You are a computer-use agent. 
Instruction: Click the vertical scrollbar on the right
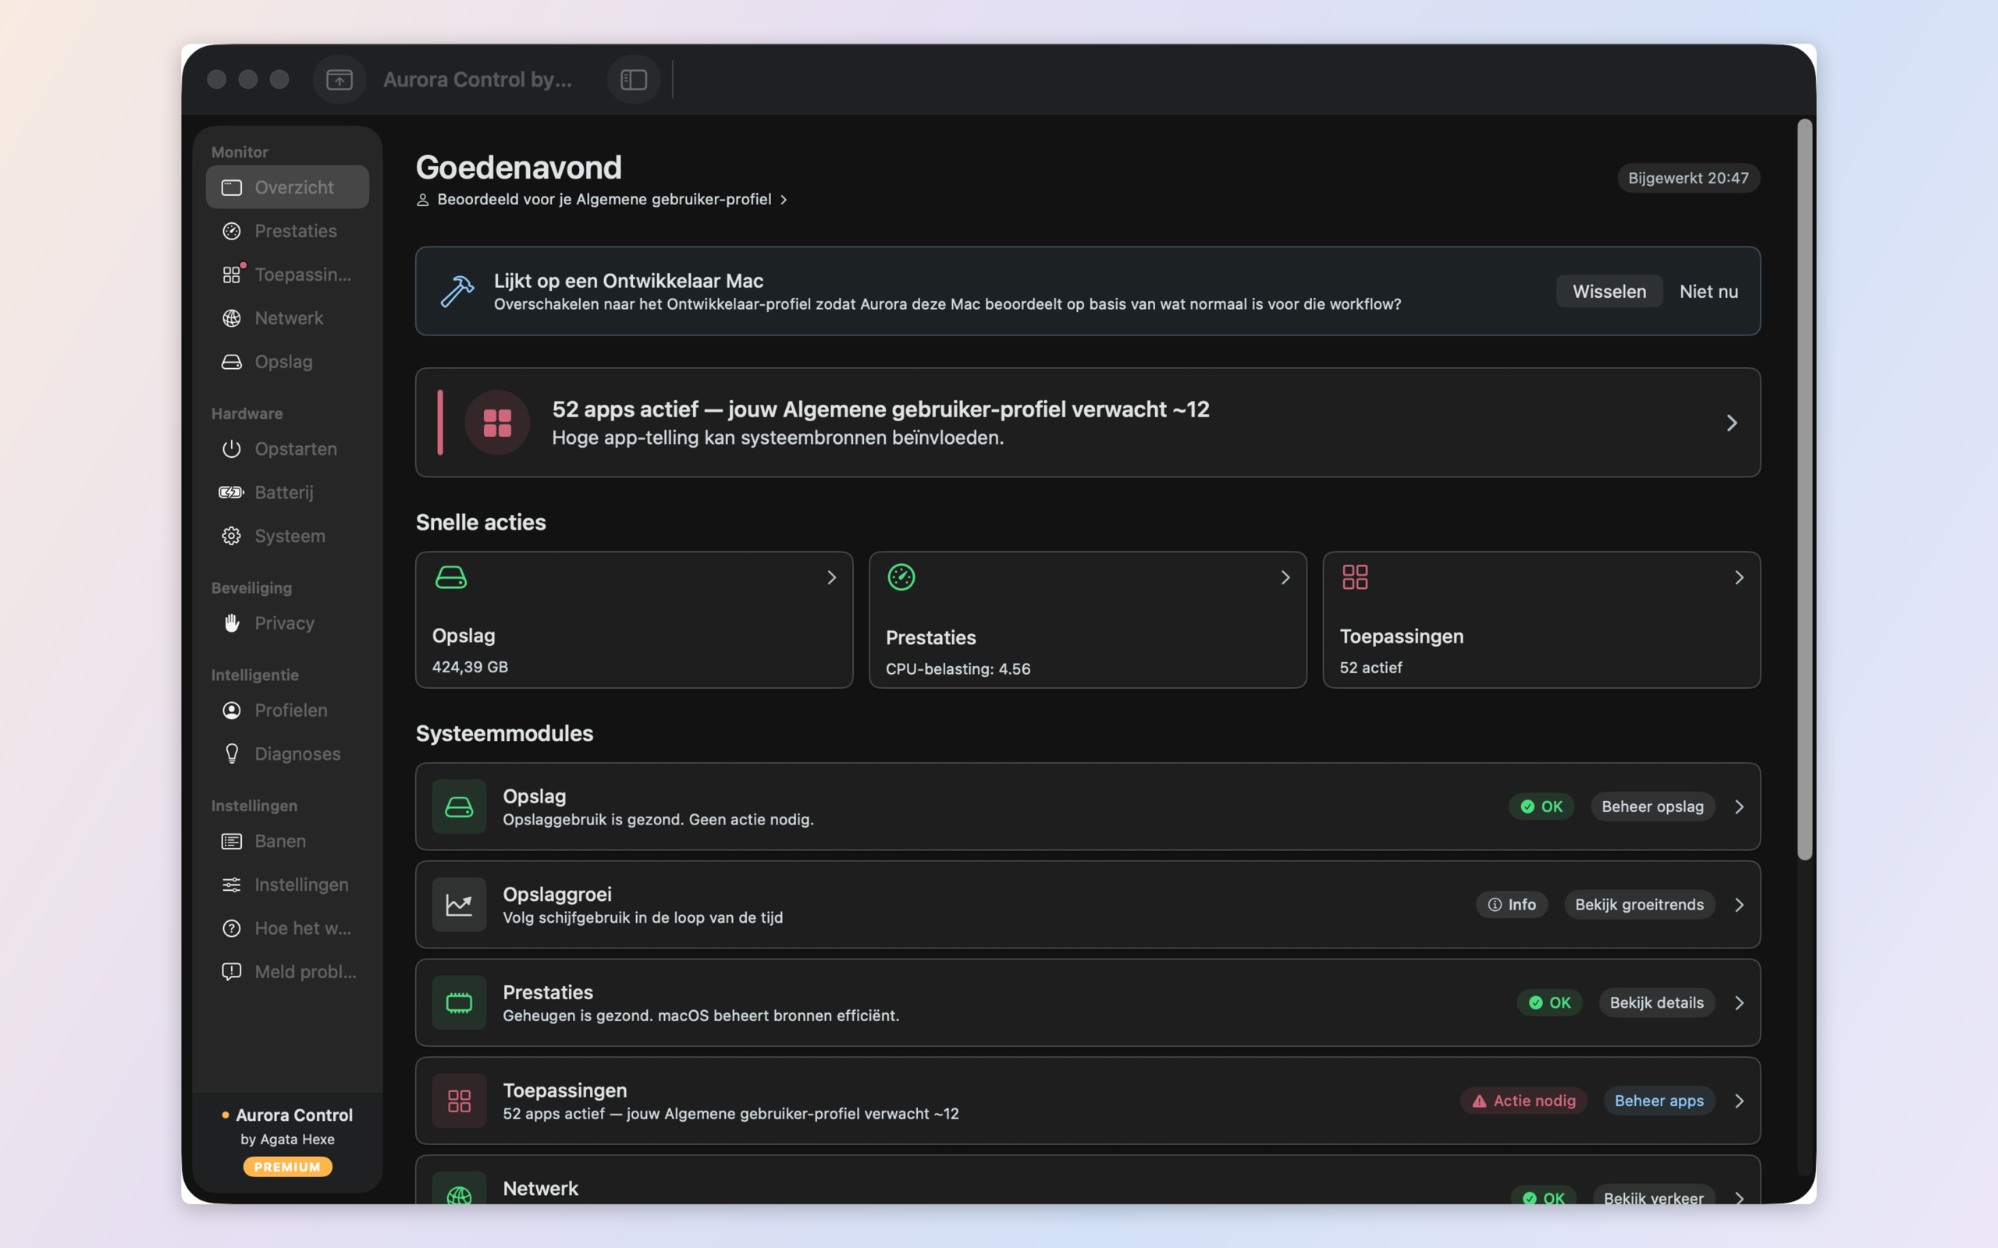tap(1804, 490)
